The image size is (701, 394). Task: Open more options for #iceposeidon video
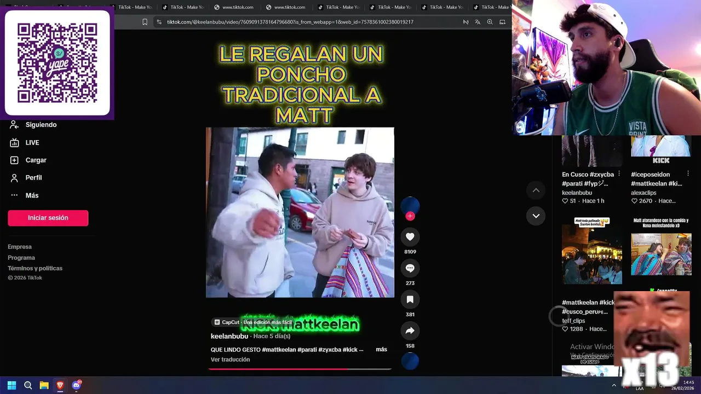[688, 173]
